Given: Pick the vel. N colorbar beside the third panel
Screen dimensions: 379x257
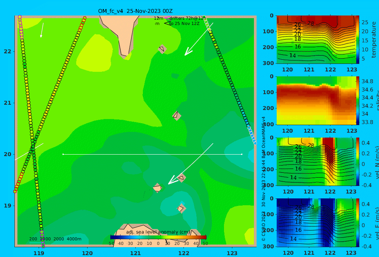Looking at the screenshot, I should pos(358,161).
